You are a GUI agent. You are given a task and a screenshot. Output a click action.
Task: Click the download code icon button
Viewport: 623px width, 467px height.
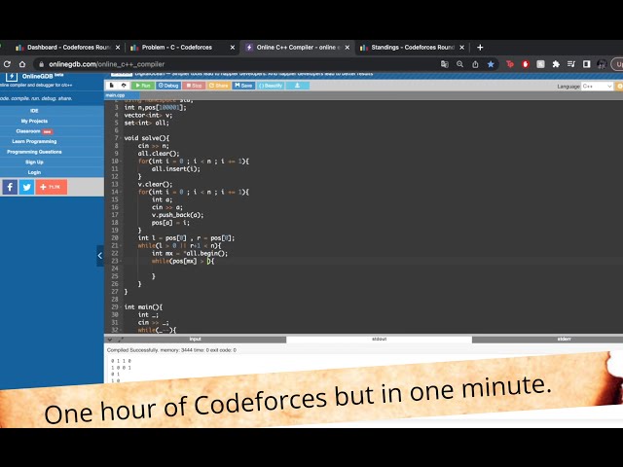coord(297,86)
